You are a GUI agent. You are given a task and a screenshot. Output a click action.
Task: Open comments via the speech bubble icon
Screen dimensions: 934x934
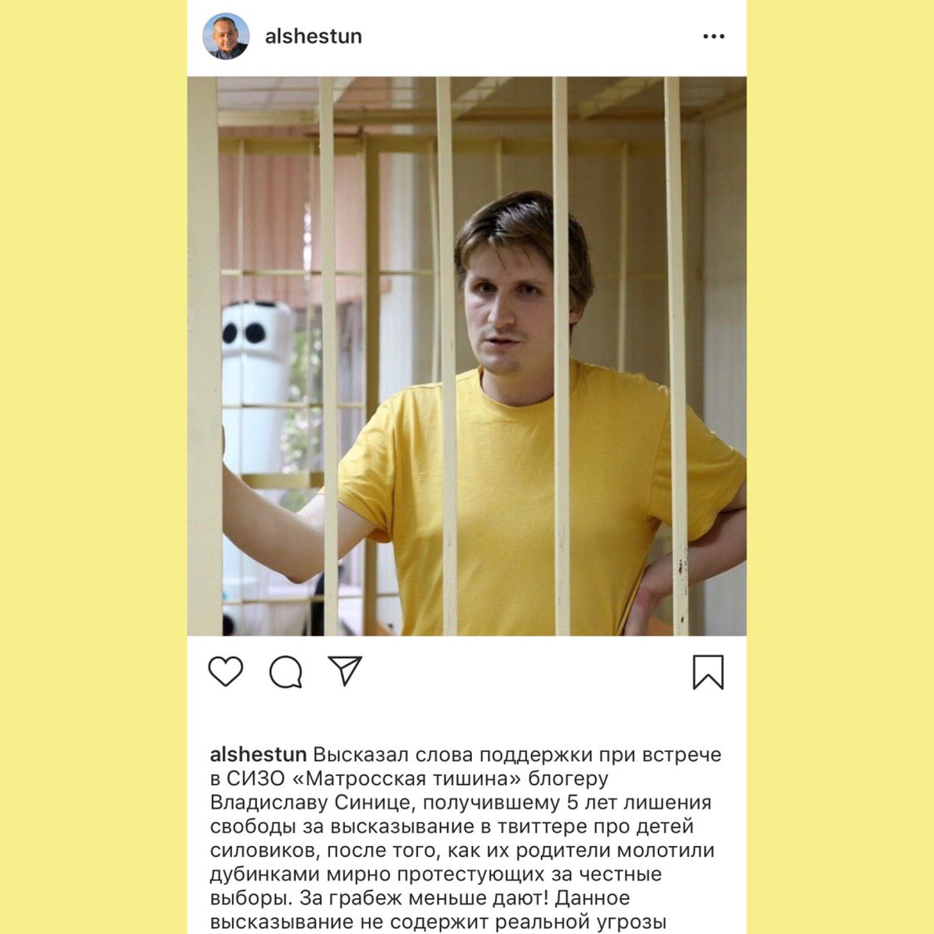[x=286, y=672]
